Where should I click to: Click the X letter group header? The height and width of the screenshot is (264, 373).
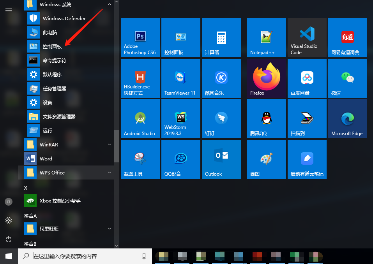[x=26, y=188]
